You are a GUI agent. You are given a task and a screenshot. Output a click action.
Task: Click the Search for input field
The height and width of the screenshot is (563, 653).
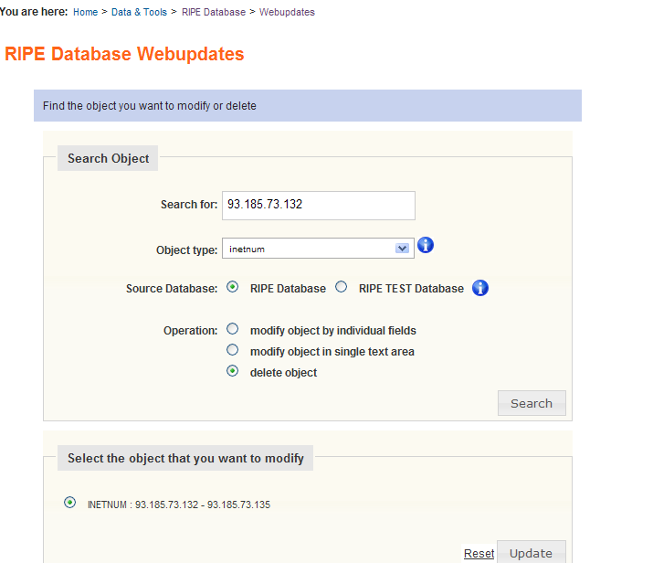[x=319, y=206]
